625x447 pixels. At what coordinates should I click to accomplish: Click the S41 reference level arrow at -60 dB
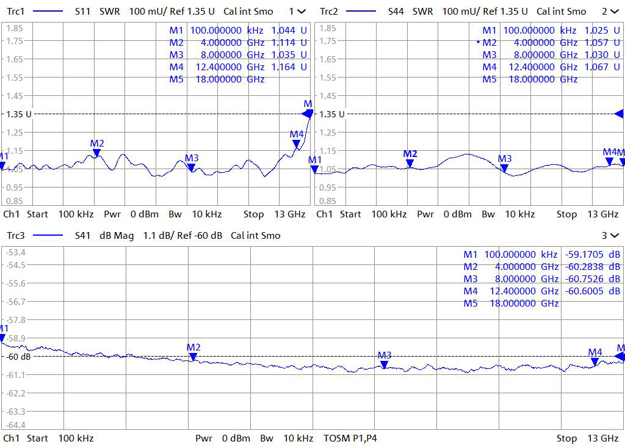[620, 357]
